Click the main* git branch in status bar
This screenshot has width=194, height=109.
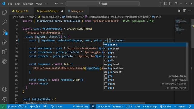tap(13, 107)
